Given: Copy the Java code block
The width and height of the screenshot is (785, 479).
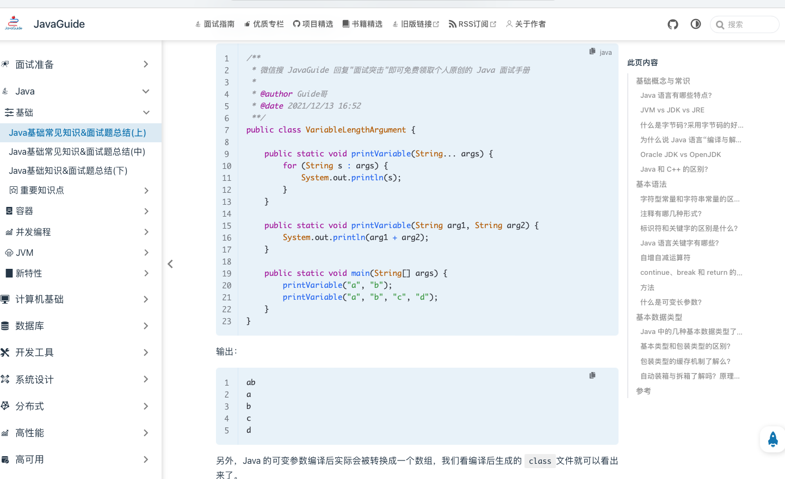Looking at the screenshot, I should (x=591, y=51).
